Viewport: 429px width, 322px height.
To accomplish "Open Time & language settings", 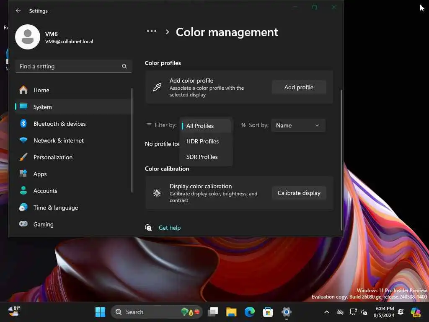I will pos(73,208).
